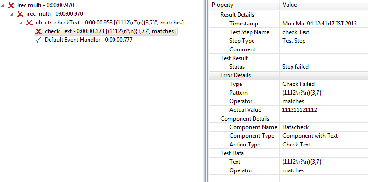Click the 111211121112 actual value
The width and height of the screenshot is (368, 182).
[x=300, y=110]
